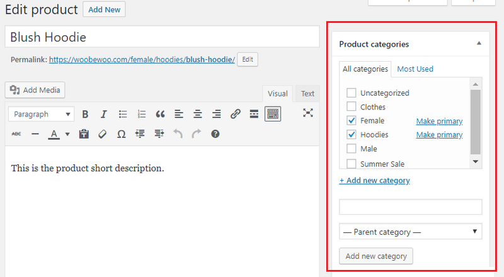Click the Blush Hoodie title field
Screen dimensions: 504x277
click(x=162, y=37)
